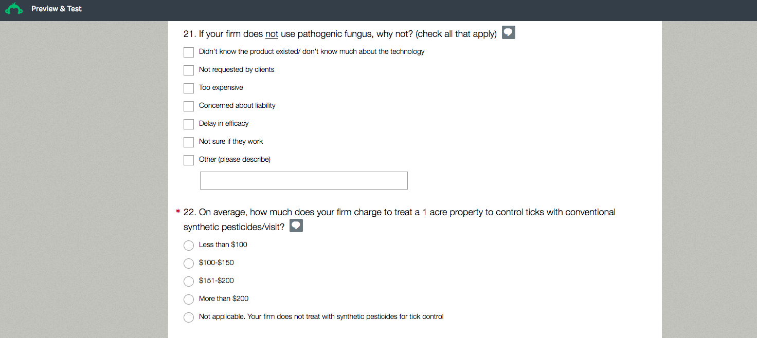Viewport: 757px width, 338px height.
Task: Select "Concerned about liability" checkbox
Action: pos(189,106)
